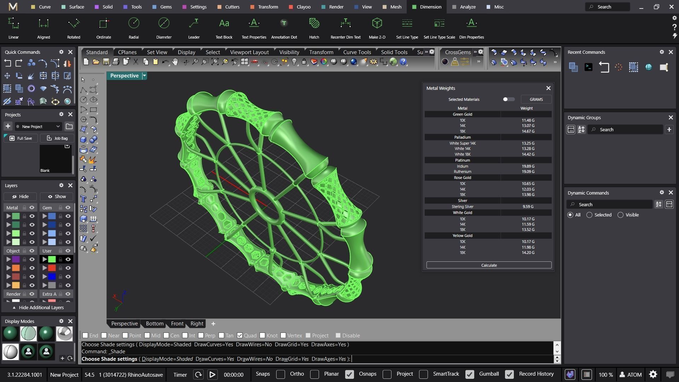Start the Timer play button
The width and height of the screenshot is (679, 382).
[212, 375]
